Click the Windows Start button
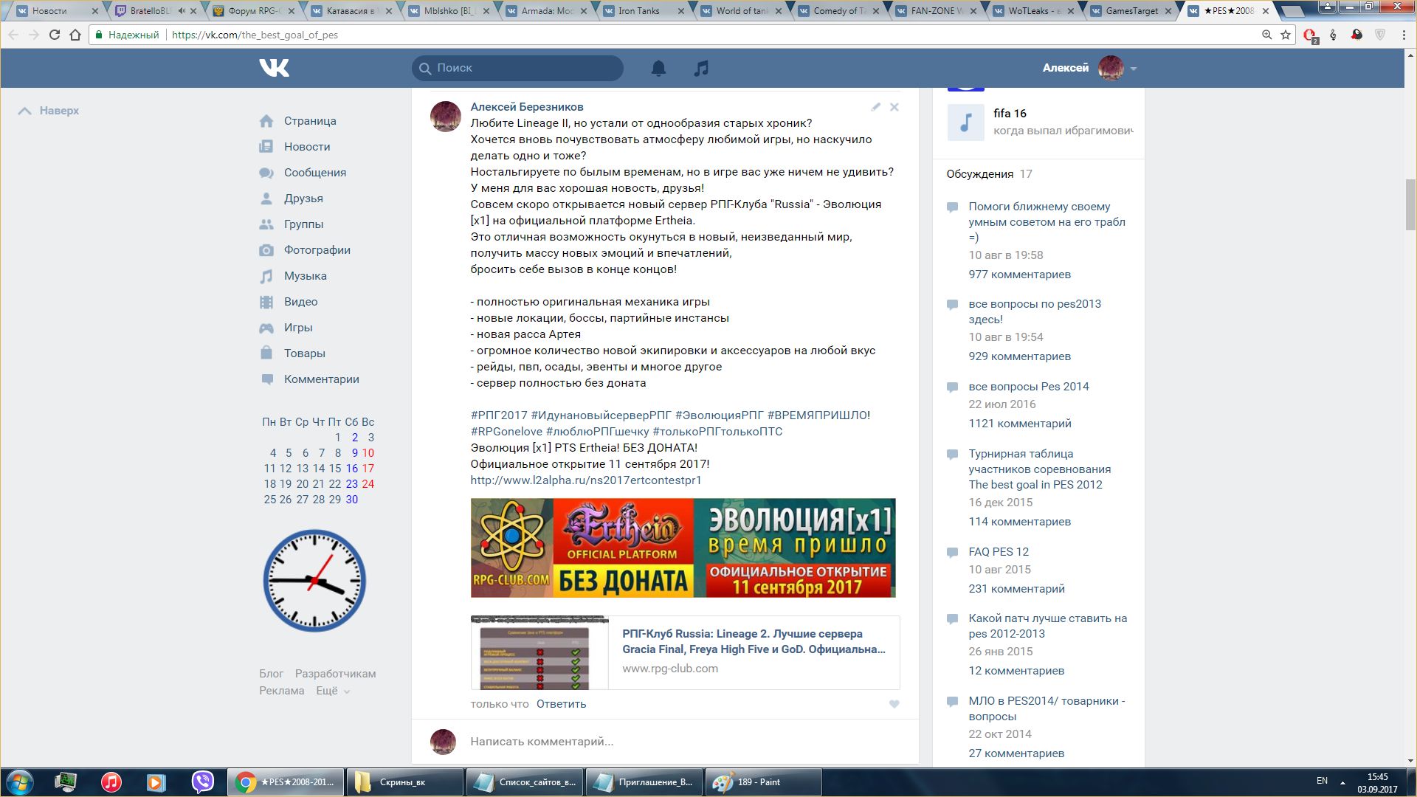 [x=20, y=782]
